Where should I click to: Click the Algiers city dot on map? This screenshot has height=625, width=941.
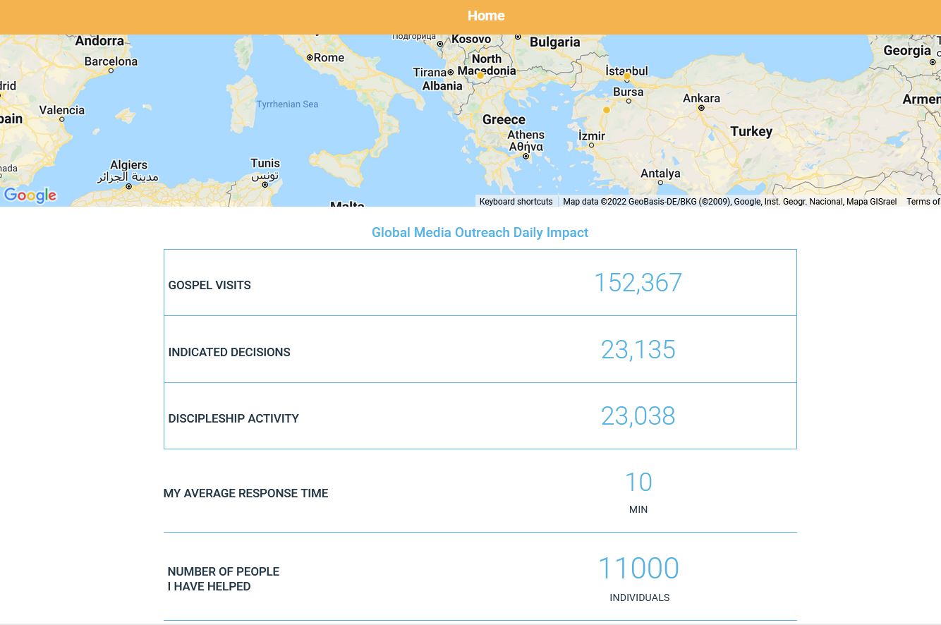tap(128, 186)
